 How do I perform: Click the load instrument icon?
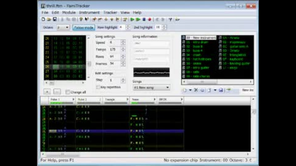209,90
